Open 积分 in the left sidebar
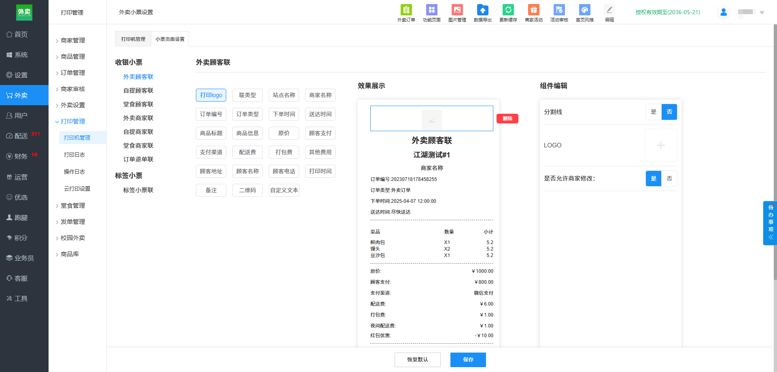The width and height of the screenshot is (777, 372). point(24,238)
